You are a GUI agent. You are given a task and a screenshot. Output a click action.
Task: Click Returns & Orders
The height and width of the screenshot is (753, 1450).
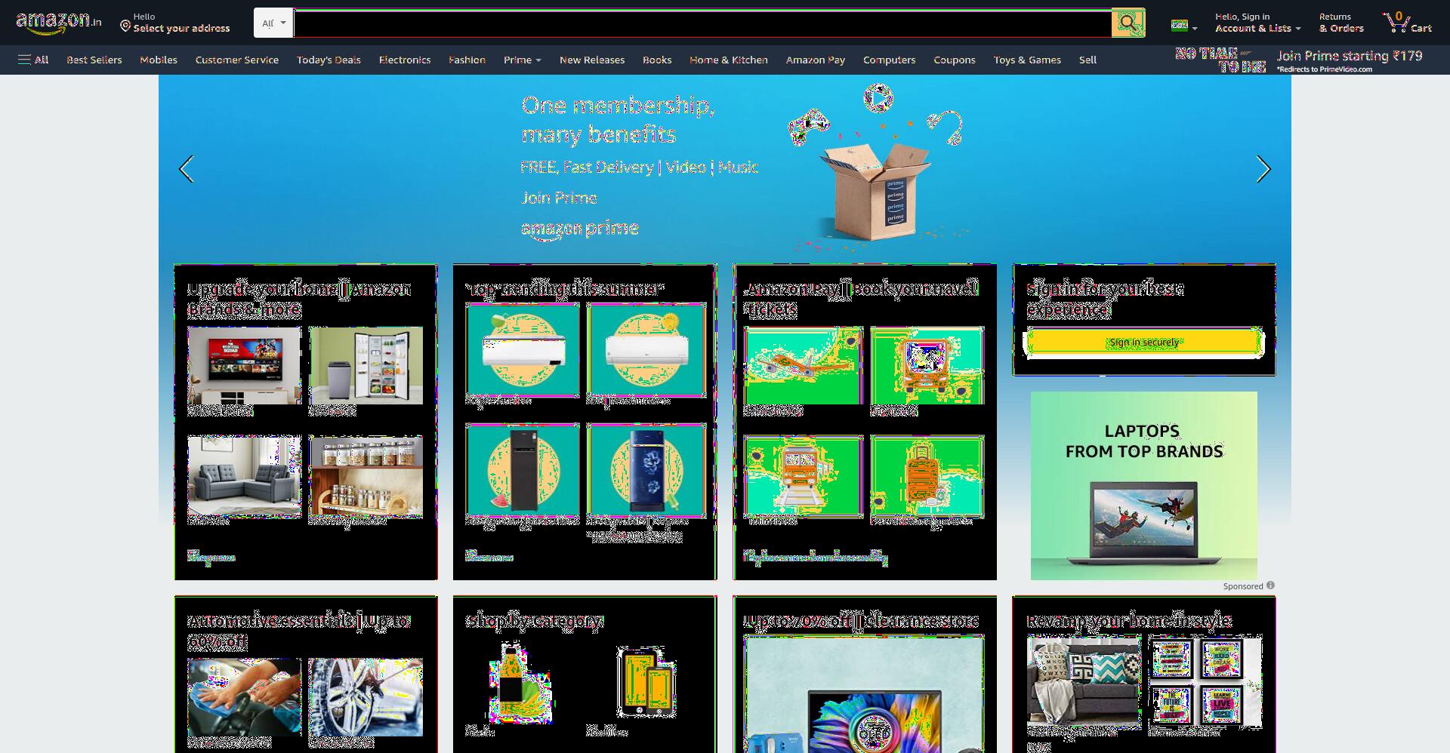click(x=1341, y=23)
